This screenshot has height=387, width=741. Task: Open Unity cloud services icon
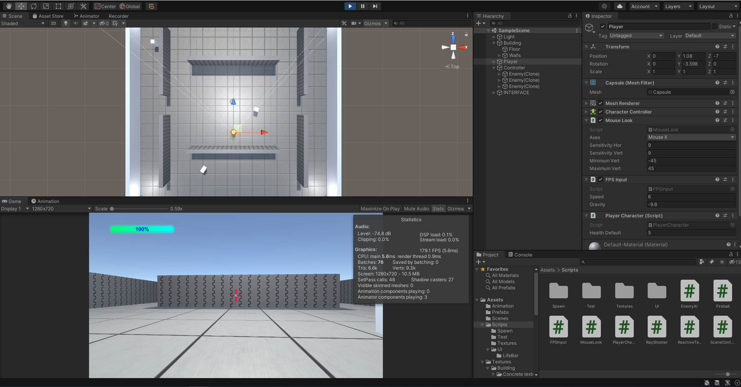(620, 6)
